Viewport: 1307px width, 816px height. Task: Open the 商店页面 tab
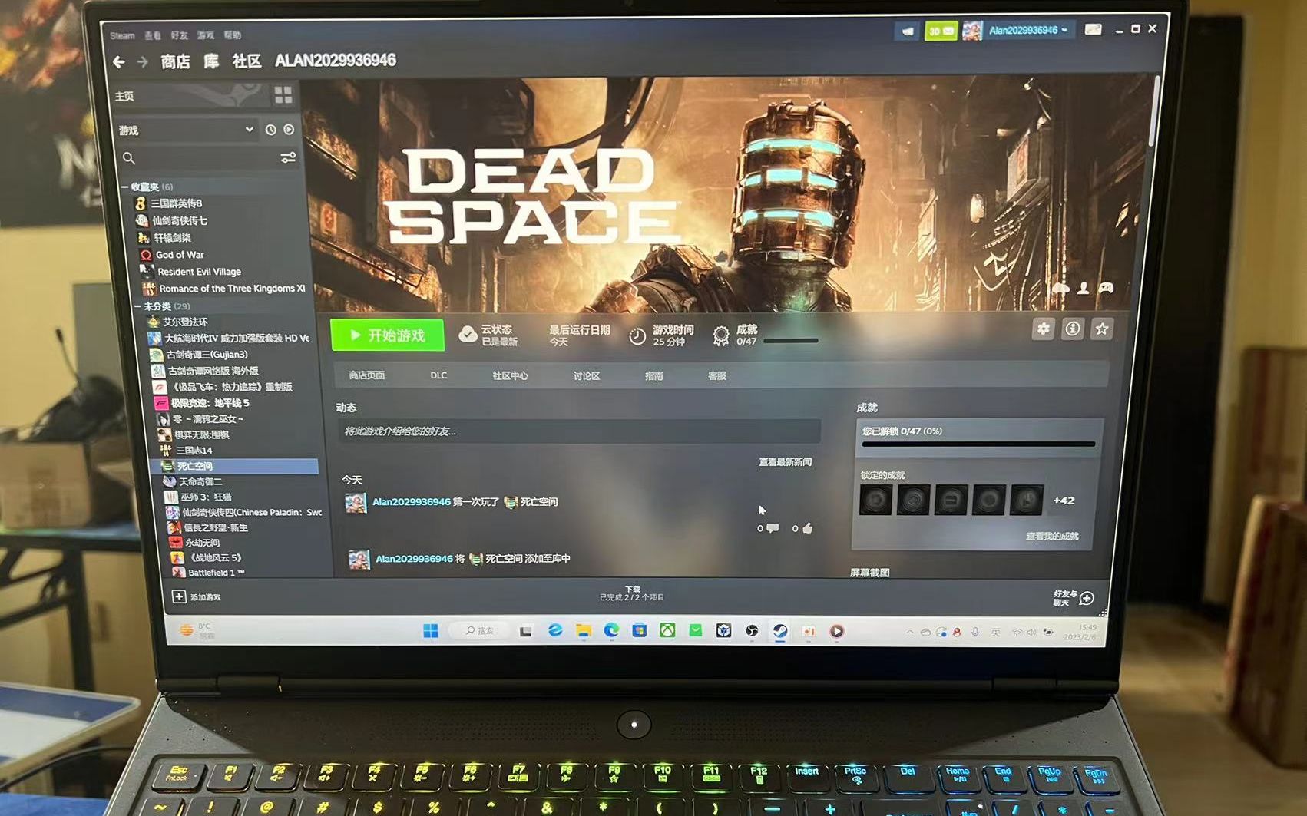[x=366, y=375]
